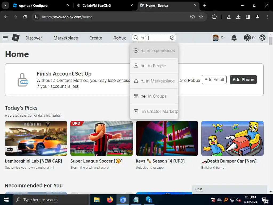Click the magnifier icon in the Roblox search box
The height and width of the screenshot is (205, 273).
(136, 38)
